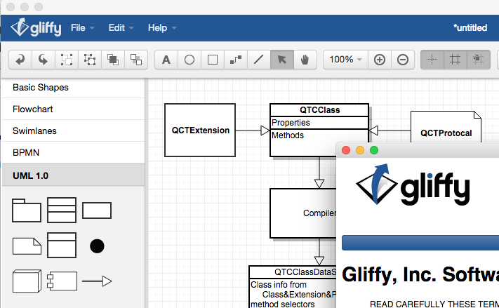The image size is (499, 308).
Task: Select the Line drawing tool
Action: coord(259,60)
